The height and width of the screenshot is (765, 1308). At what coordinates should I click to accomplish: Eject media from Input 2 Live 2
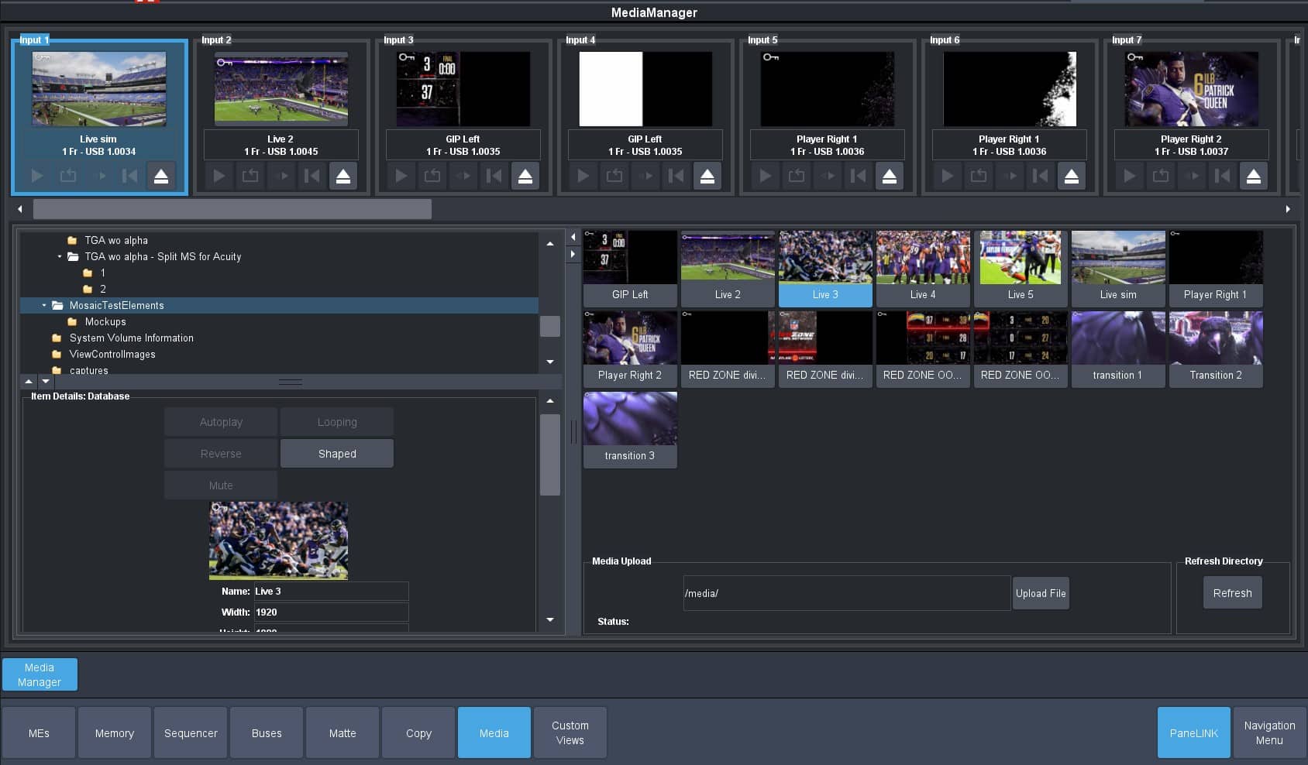point(343,176)
